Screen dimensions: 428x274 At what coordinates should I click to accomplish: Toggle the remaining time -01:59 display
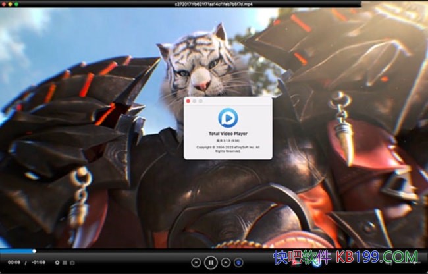click(39, 263)
